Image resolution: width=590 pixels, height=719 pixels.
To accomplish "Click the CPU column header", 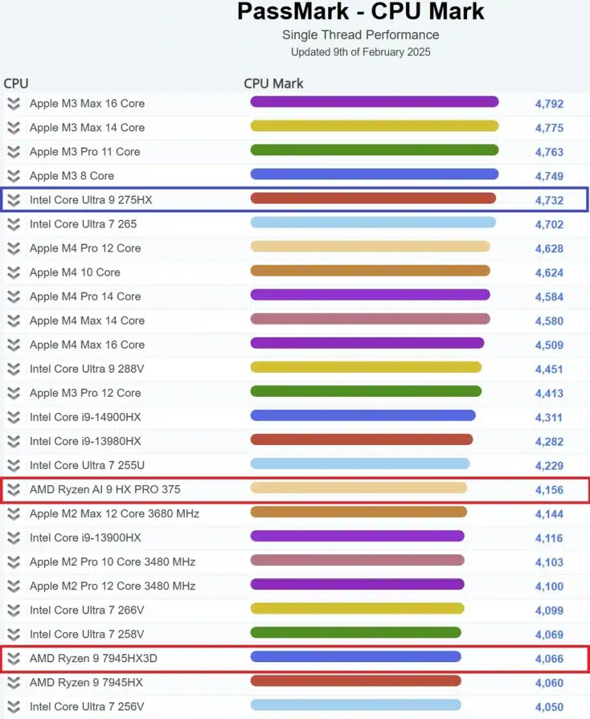I will coord(16,84).
